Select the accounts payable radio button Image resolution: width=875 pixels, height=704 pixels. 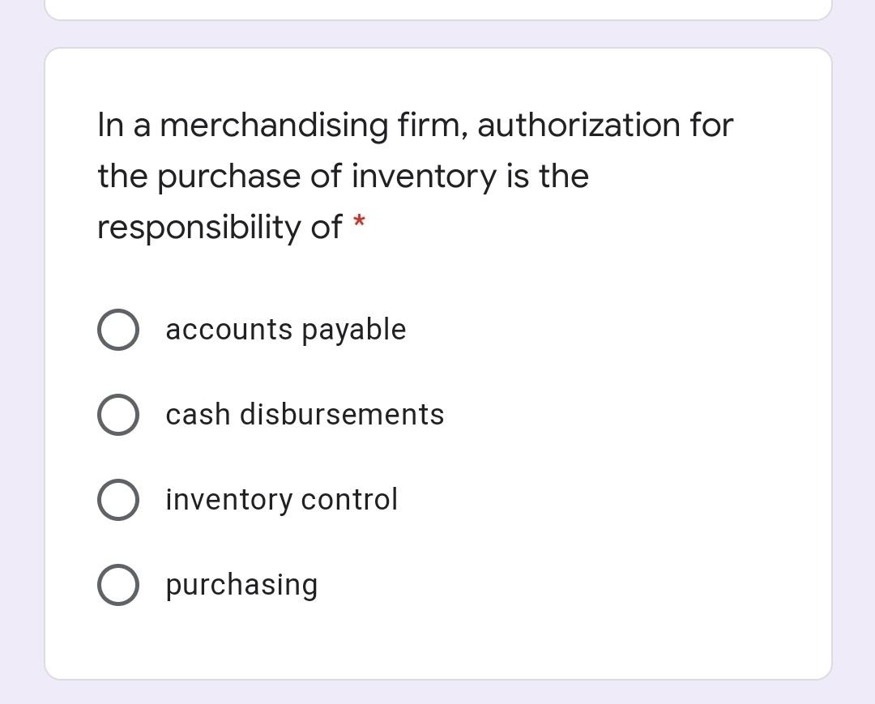coord(117,329)
